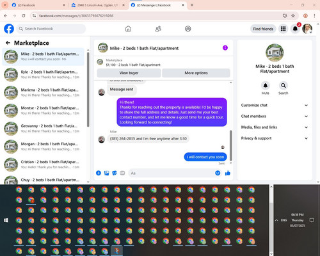
Task: Go back using the Marketplace arrow
Action: pos(8,43)
